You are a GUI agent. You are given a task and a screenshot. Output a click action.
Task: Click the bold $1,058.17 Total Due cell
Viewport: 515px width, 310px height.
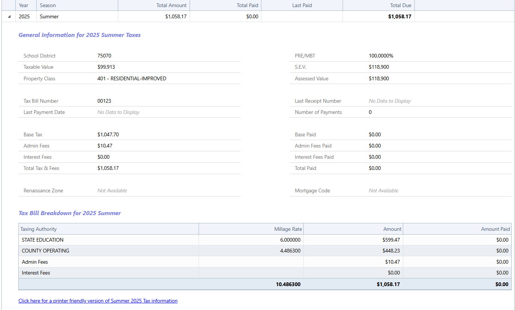point(400,16)
